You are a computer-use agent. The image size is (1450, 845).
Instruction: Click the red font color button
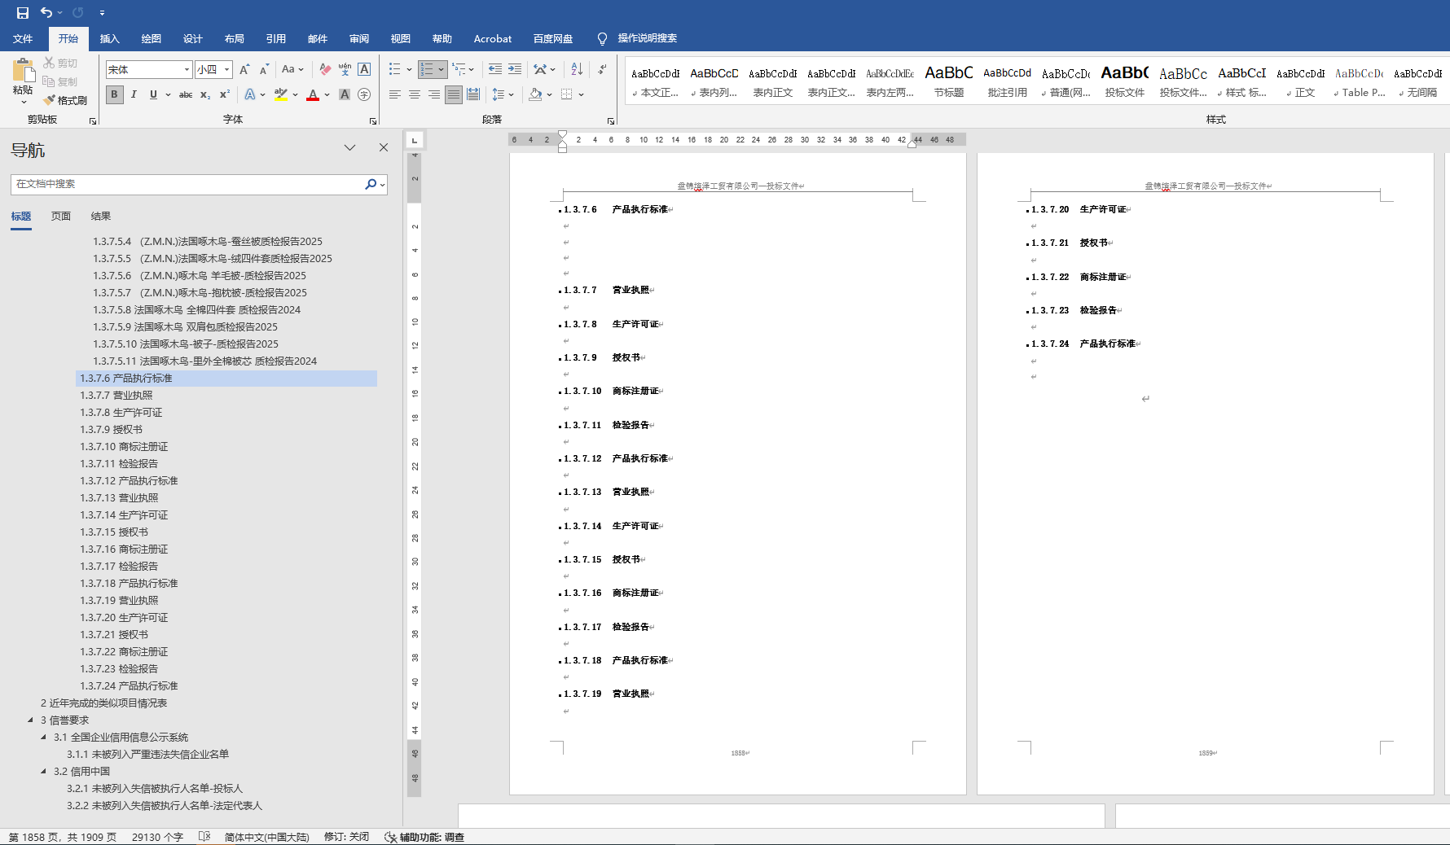pyautogui.click(x=313, y=94)
